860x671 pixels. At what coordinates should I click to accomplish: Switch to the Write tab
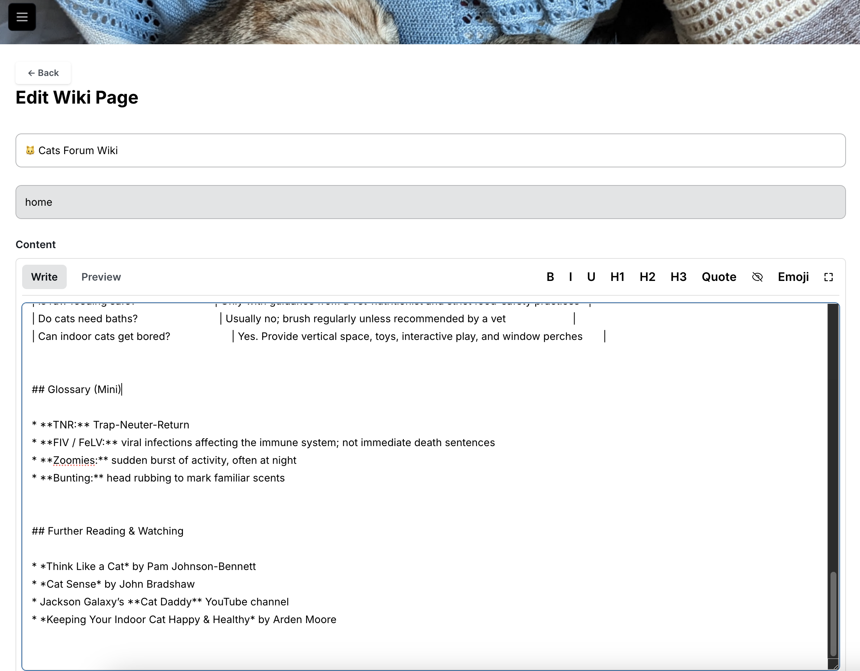(x=44, y=277)
